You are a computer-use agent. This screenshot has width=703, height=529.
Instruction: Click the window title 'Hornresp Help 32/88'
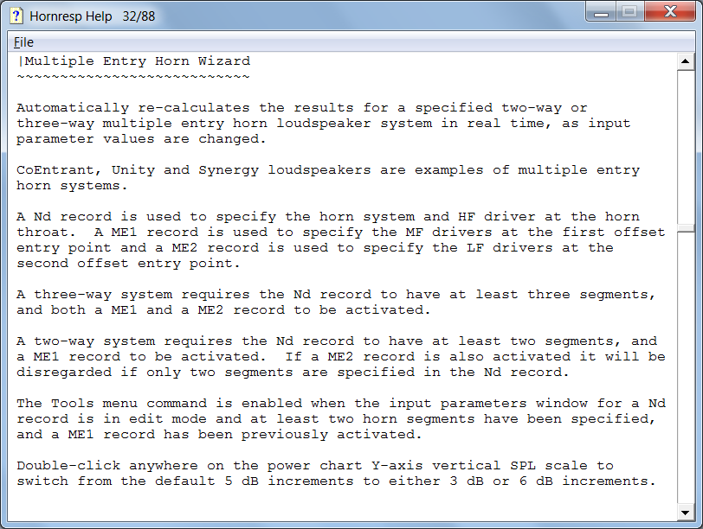pos(93,16)
